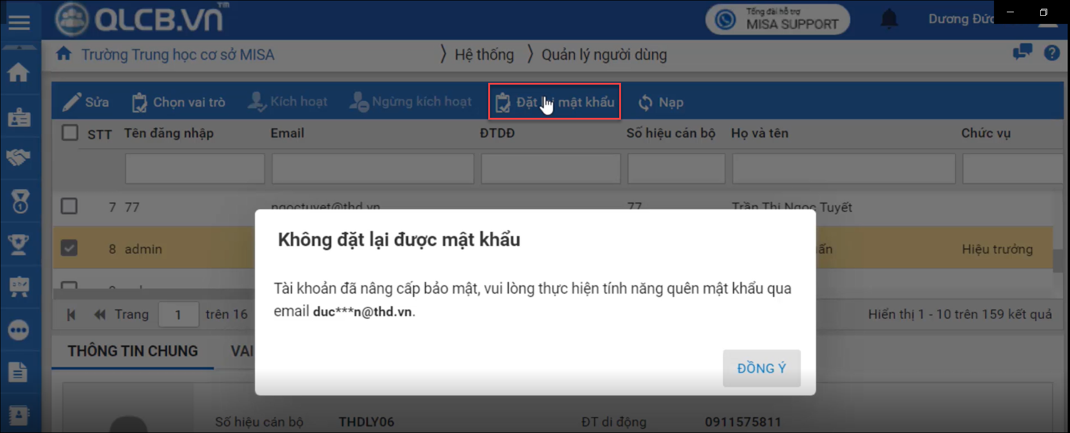Click the home icon in sidebar
The height and width of the screenshot is (433, 1070).
tap(19, 72)
